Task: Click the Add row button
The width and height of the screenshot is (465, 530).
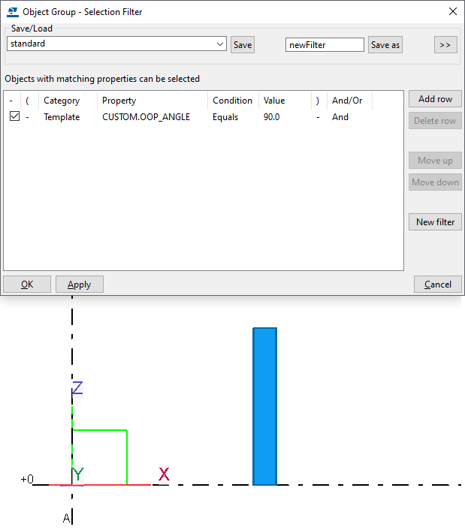Action: (x=435, y=99)
